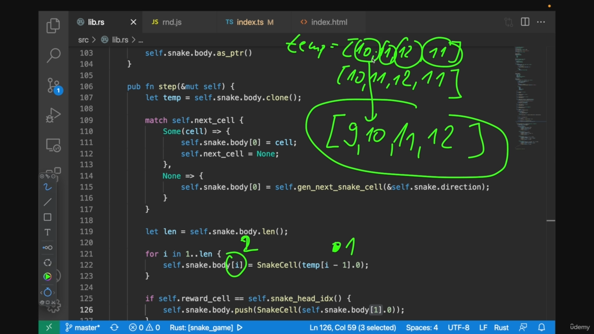Open Source Control view with badge 1
Screen dimensions: 594x334
point(53,85)
